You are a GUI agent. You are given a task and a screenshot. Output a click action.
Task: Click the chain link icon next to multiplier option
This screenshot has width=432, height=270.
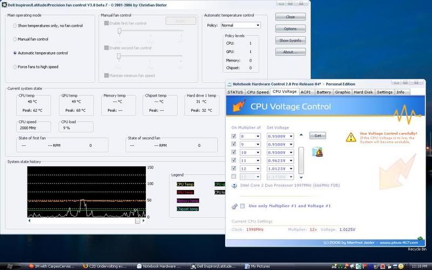click(x=234, y=206)
